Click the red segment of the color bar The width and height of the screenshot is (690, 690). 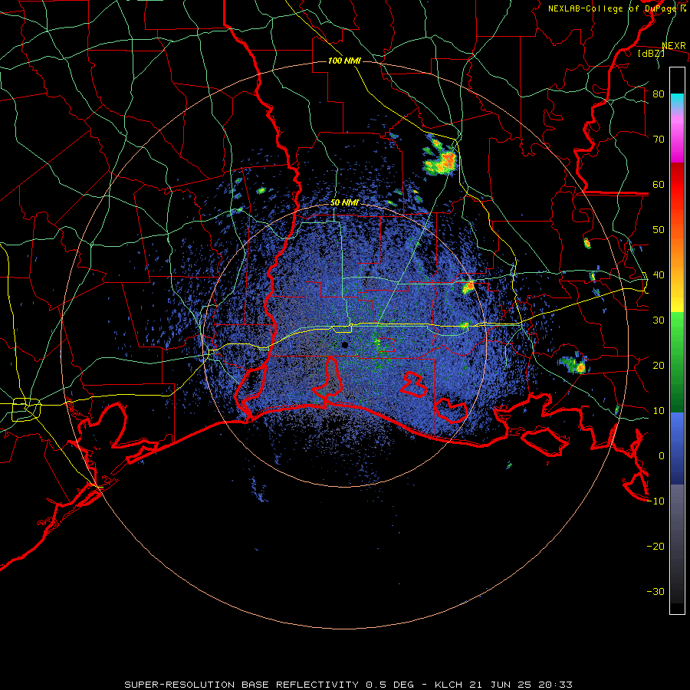click(677, 185)
